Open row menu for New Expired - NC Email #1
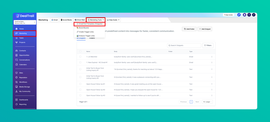 click(212, 62)
